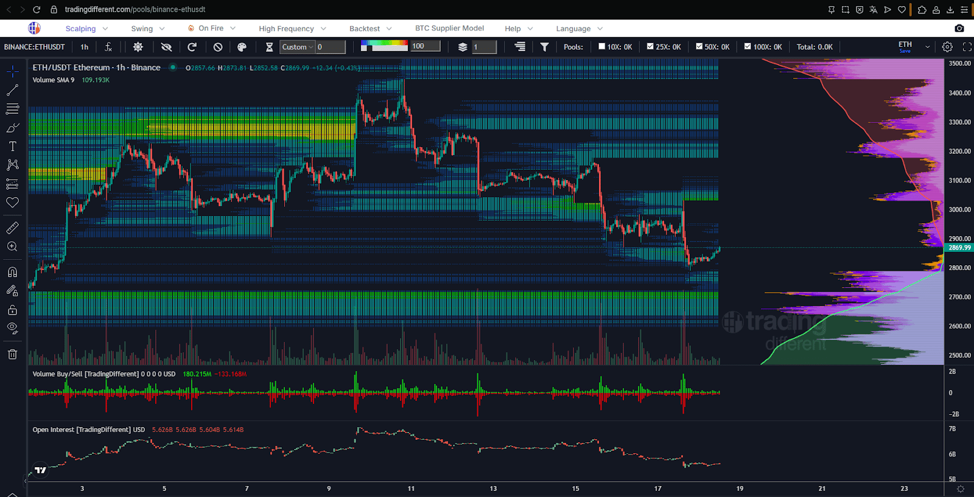Screen dimensions: 974x497
Task: Toggle lock all drawing tools
Action: pyautogui.click(x=12, y=310)
